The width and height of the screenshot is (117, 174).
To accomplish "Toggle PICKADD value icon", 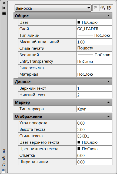I will [x=96, y=8].
